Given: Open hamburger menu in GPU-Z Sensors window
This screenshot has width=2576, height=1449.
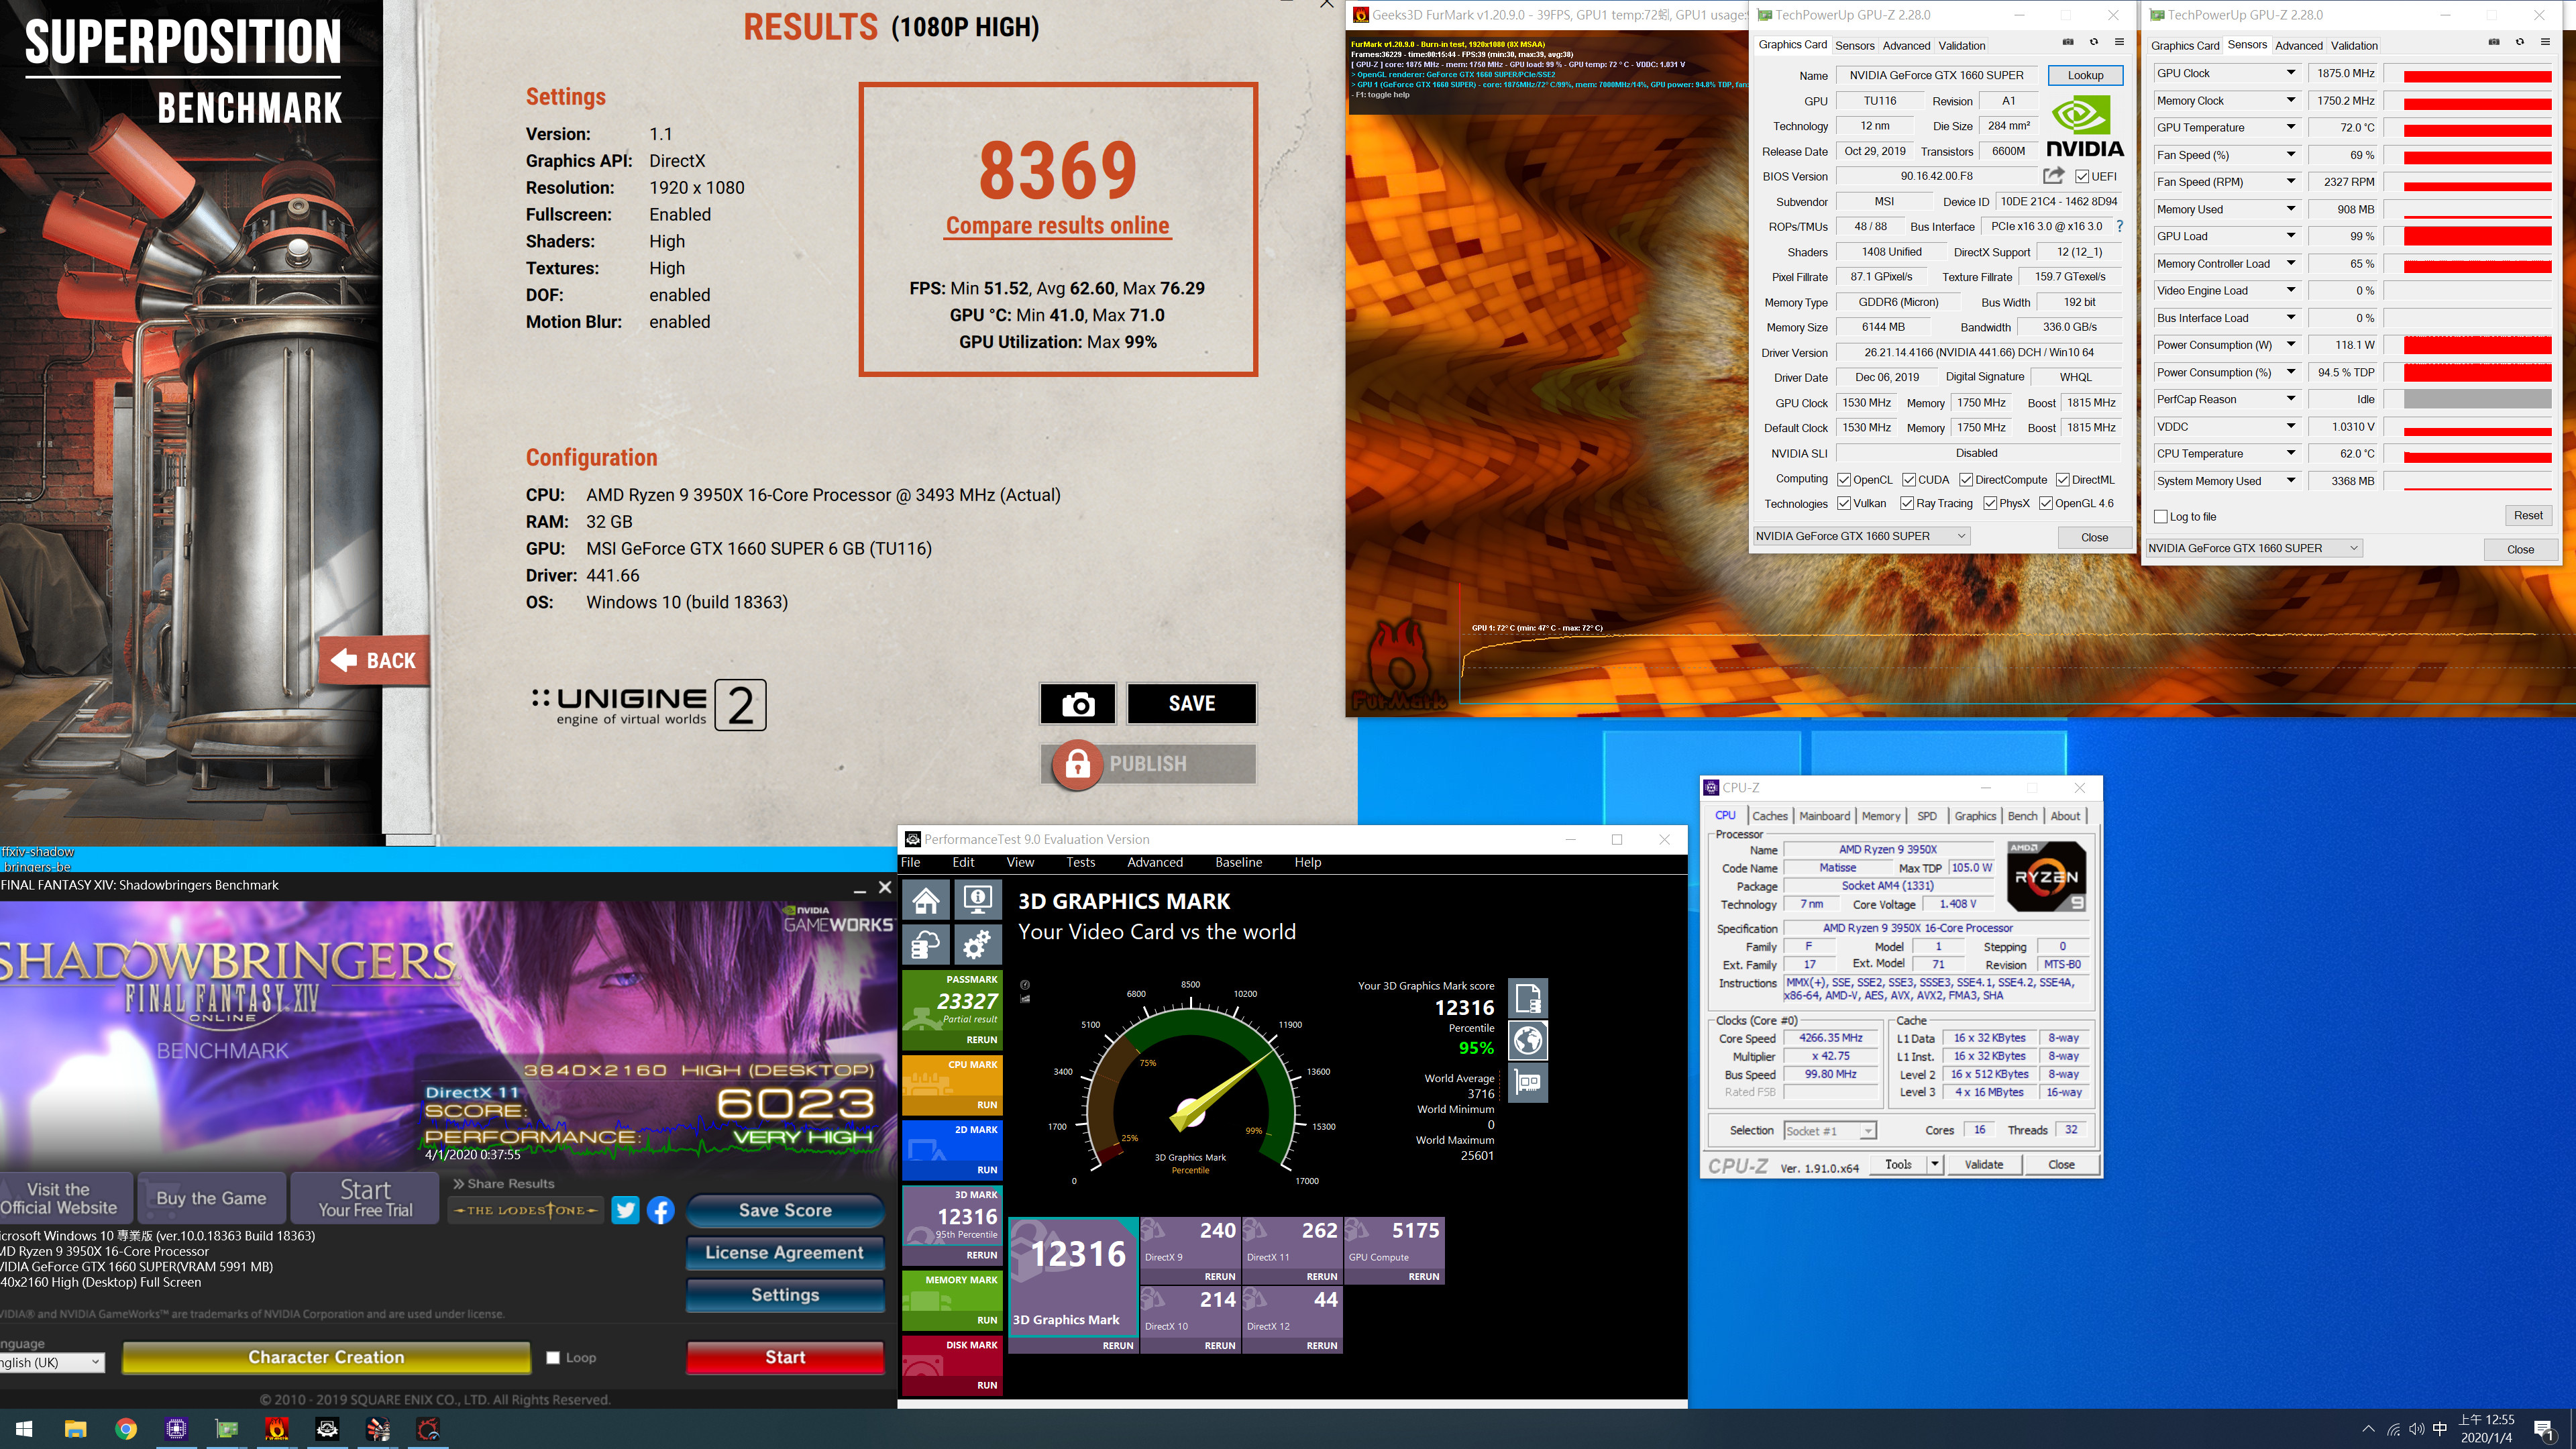Looking at the screenshot, I should 2545,42.
